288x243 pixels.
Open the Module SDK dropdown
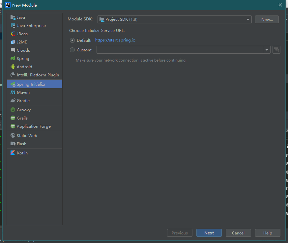pos(174,19)
